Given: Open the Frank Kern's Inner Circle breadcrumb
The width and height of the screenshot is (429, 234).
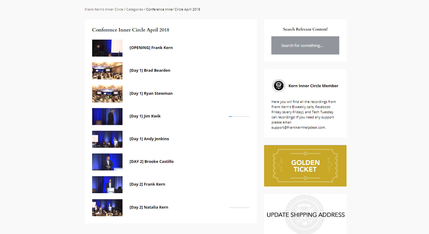Looking at the screenshot, I should tap(104, 9).
